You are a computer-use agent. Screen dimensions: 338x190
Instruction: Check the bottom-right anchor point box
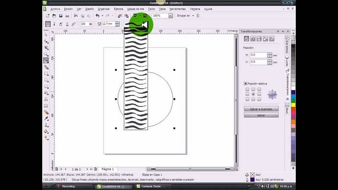[x=259, y=99]
